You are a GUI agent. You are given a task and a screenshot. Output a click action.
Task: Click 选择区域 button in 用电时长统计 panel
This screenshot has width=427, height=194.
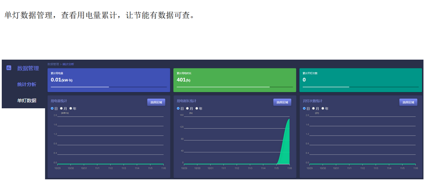pyautogui.click(x=282, y=102)
